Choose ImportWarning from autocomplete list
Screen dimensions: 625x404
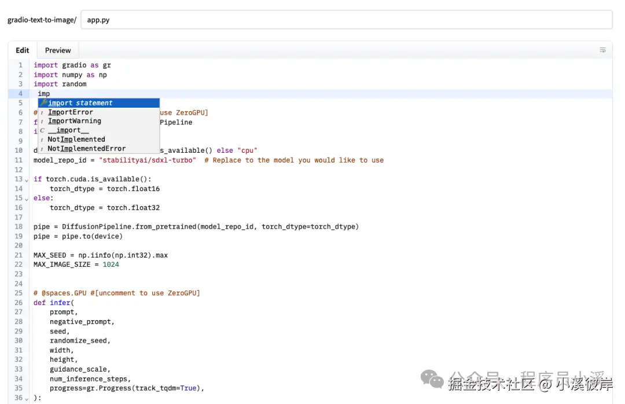[x=99, y=121]
